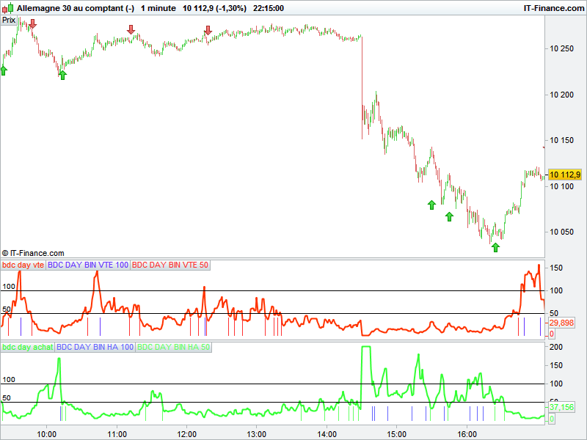This screenshot has height=440, width=587.
Task: Click the 'Allemagne 30 au comptant (-)' title
Action: [x=76, y=8]
